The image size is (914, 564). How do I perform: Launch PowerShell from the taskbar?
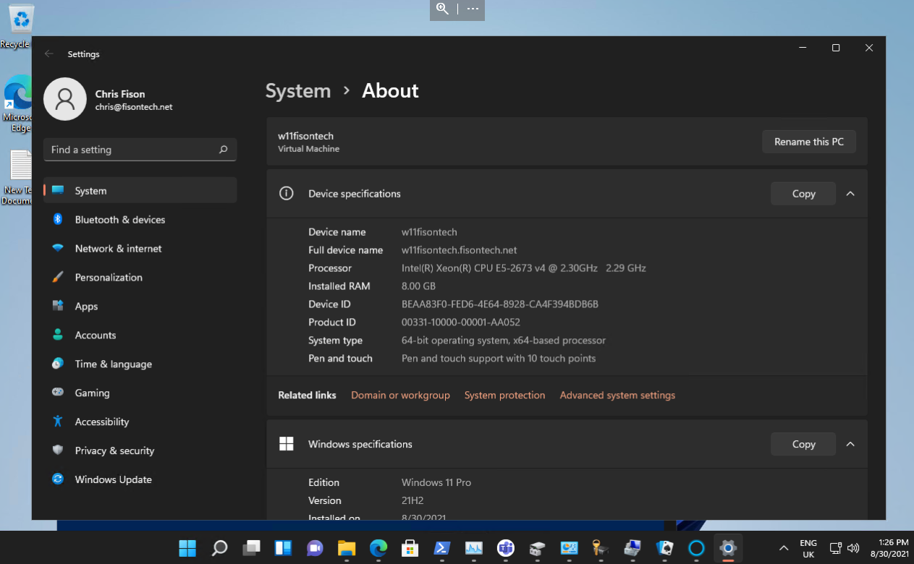[x=442, y=548]
